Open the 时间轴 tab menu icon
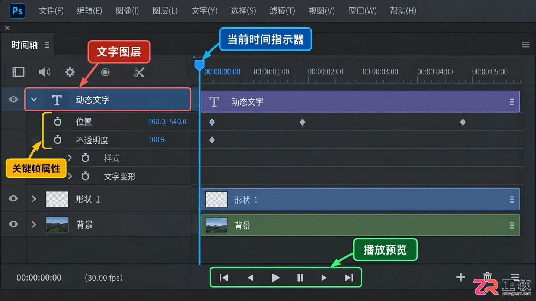The width and height of the screenshot is (536, 301). 47,45
